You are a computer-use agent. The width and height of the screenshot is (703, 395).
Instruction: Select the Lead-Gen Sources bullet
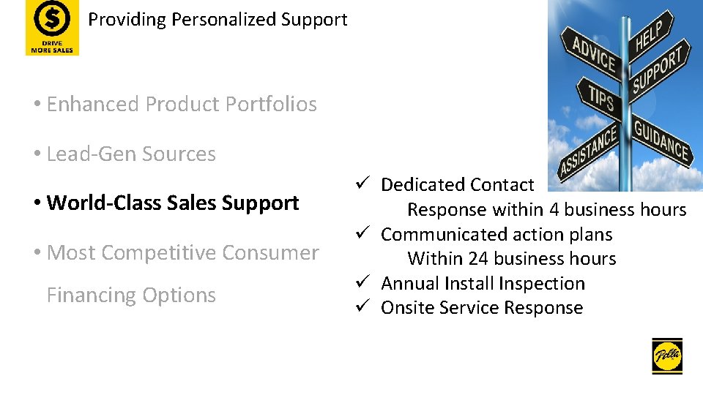pyautogui.click(x=130, y=154)
